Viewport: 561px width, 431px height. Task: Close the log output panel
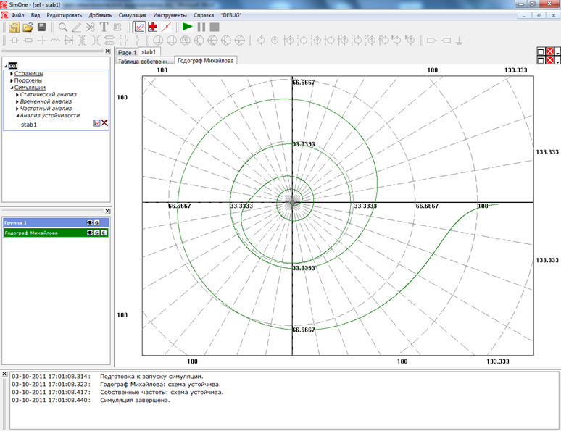4,374
